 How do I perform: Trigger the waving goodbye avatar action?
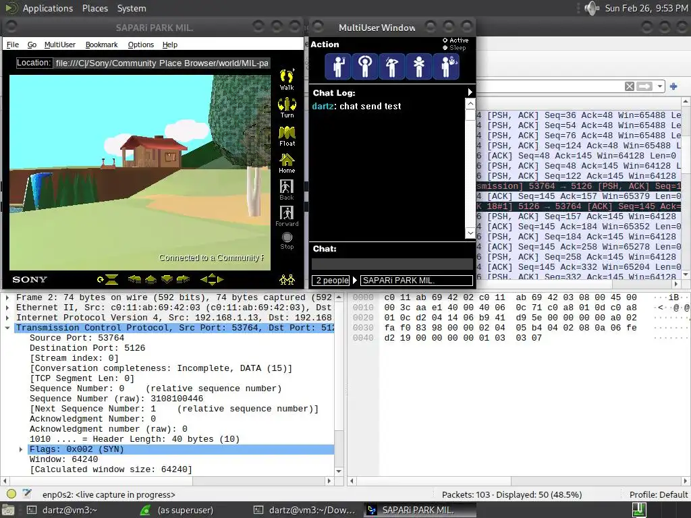[446, 67]
